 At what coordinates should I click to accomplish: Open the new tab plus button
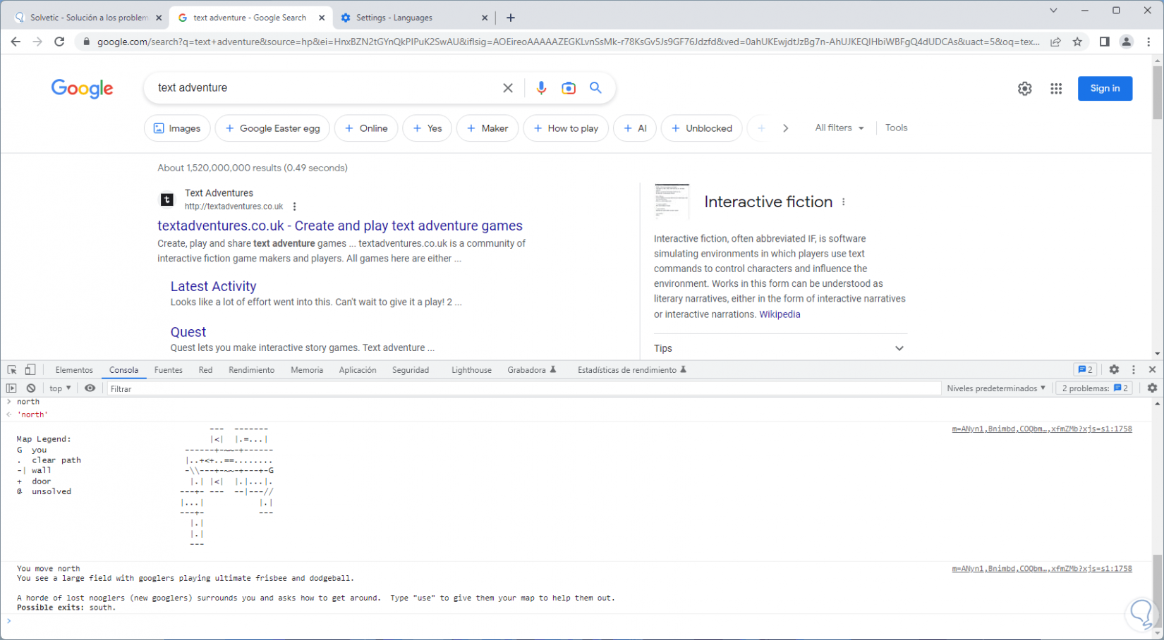(x=511, y=18)
